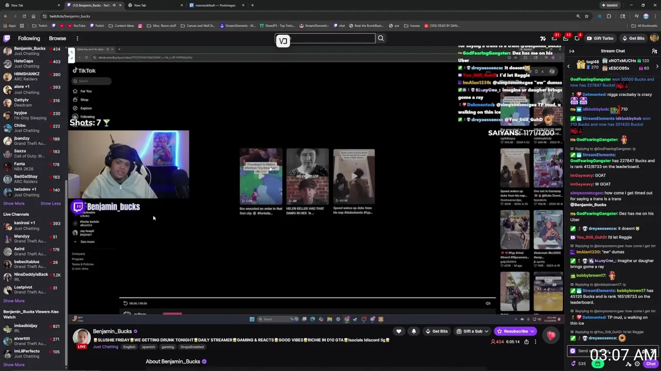Reload the page with refresh icon
Viewport: 661px width, 371px height.
24,16
